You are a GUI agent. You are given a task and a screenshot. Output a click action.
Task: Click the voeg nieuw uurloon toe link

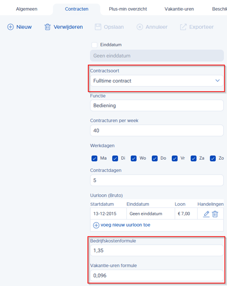pyautogui.click(x=126, y=225)
